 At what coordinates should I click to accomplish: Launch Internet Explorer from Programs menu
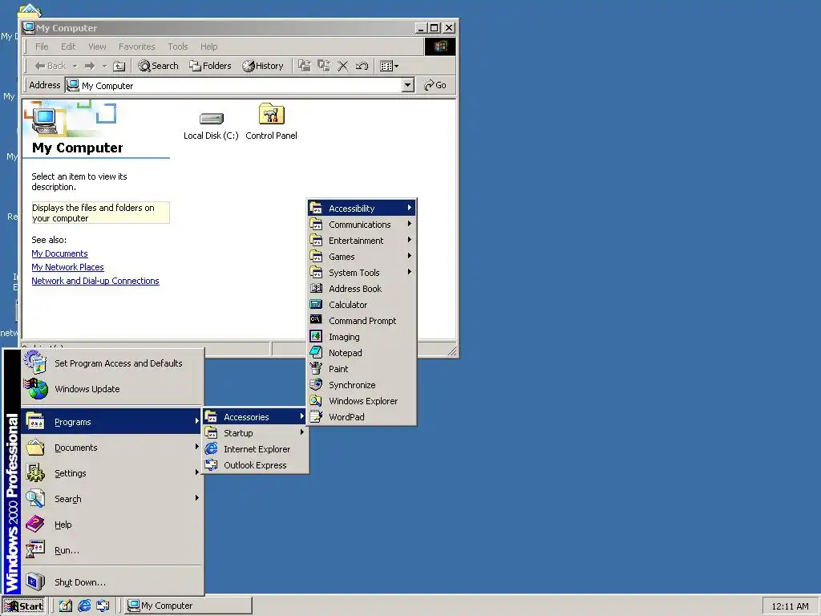pos(255,449)
